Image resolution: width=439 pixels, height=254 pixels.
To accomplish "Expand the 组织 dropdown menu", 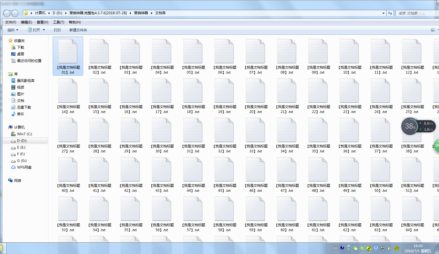I will coord(13,30).
